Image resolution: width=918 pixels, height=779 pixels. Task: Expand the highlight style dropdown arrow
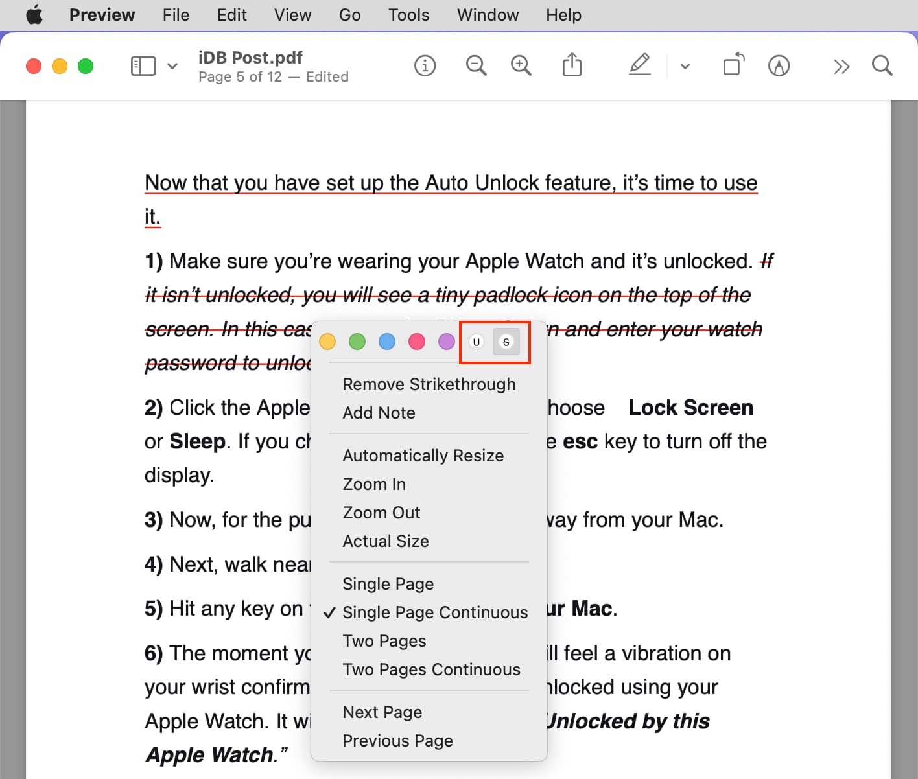(685, 66)
